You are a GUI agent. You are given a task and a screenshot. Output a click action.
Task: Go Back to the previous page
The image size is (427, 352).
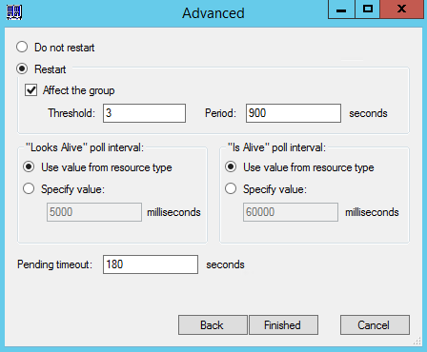[x=213, y=325]
